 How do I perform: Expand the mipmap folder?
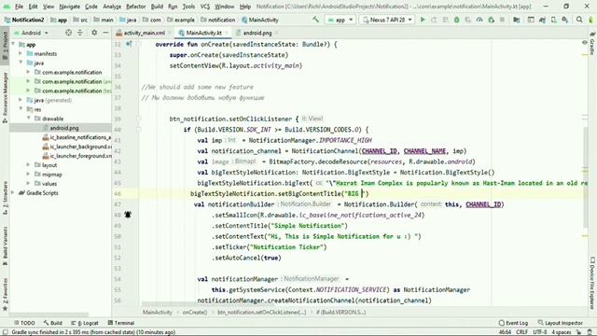[28, 175]
